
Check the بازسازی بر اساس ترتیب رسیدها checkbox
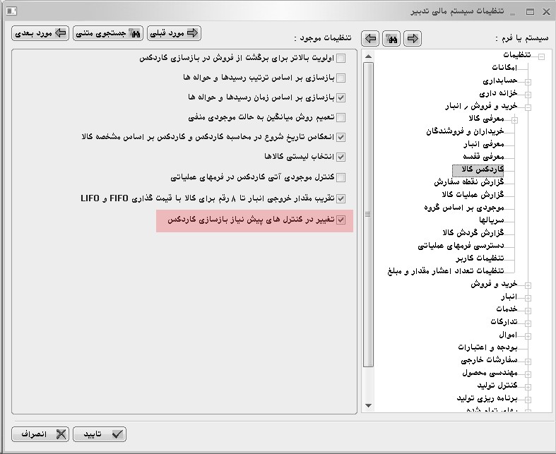point(341,78)
